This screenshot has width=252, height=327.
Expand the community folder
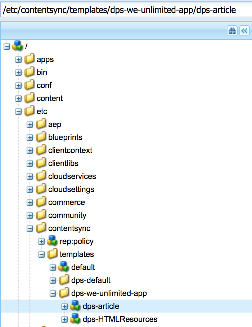[30, 215]
